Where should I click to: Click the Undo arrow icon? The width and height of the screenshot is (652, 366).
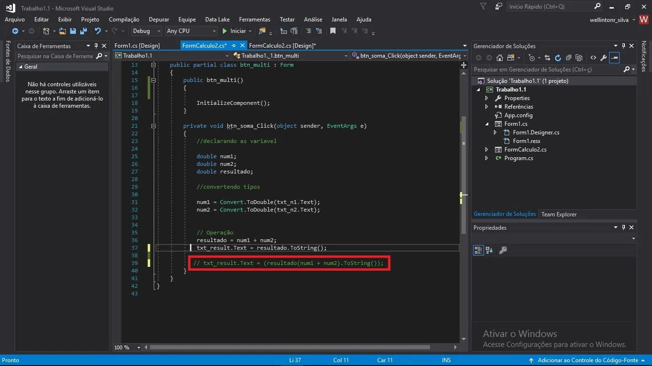(98, 31)
